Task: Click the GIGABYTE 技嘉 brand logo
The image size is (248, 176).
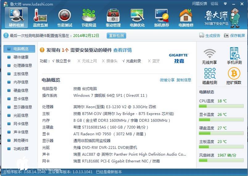Action: click(179, 58)
